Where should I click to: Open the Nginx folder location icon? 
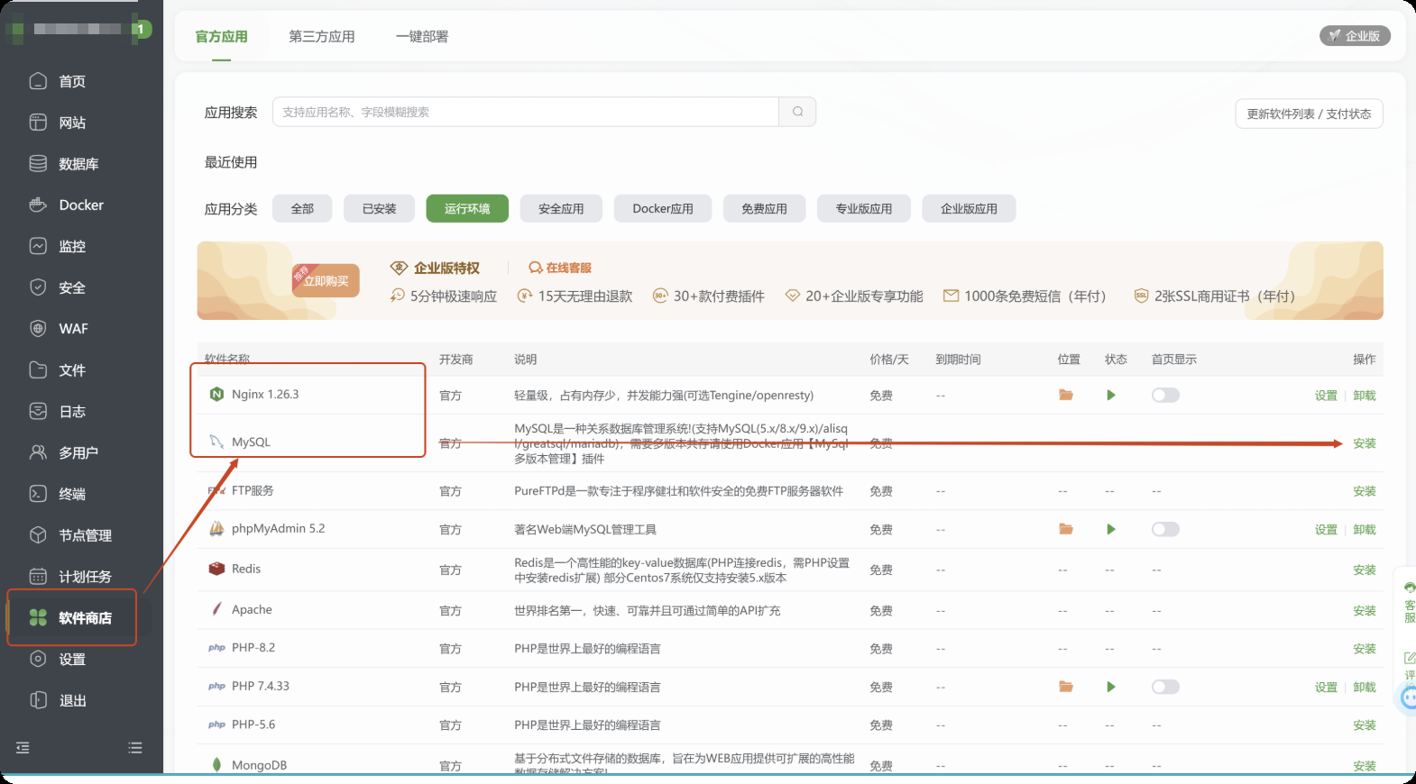pyautogui.click(x=1066, y=395)
